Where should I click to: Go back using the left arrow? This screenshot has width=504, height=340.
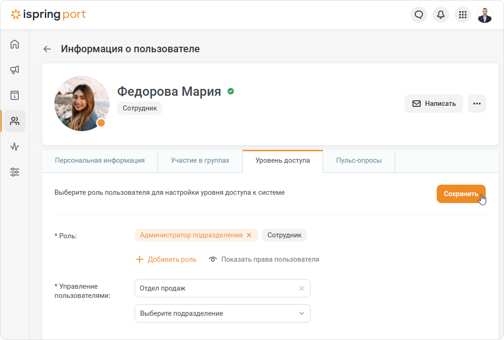[x=47, y=49]
